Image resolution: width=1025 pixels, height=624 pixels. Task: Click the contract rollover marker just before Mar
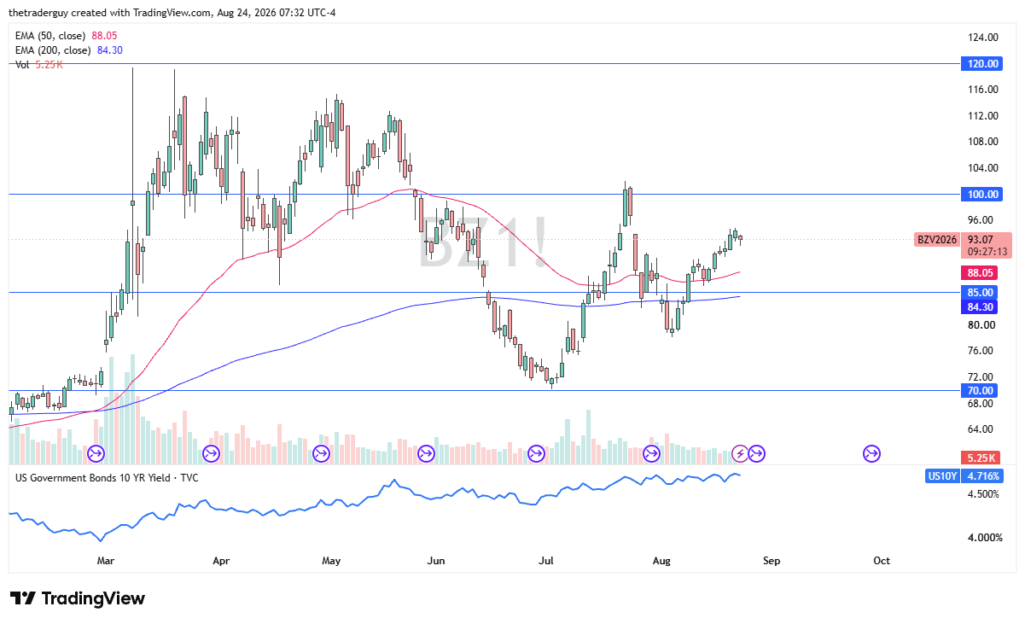pyautogui.click(x=96, y=453)
